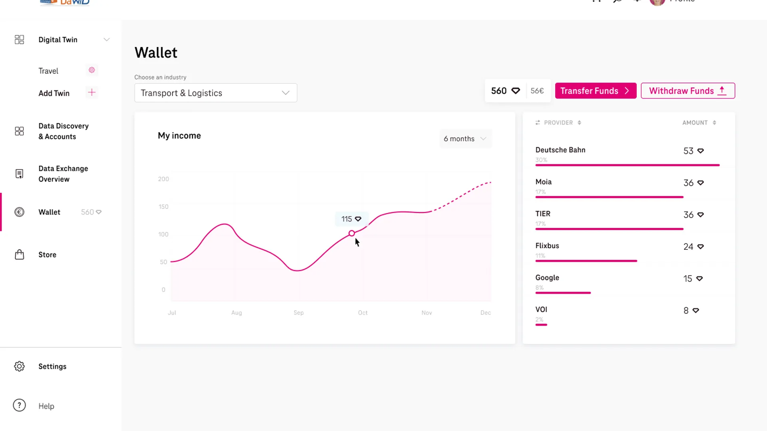The image size is (767, 431).
Task: Click the Transfer Funds button
Action: coord(596,91)
